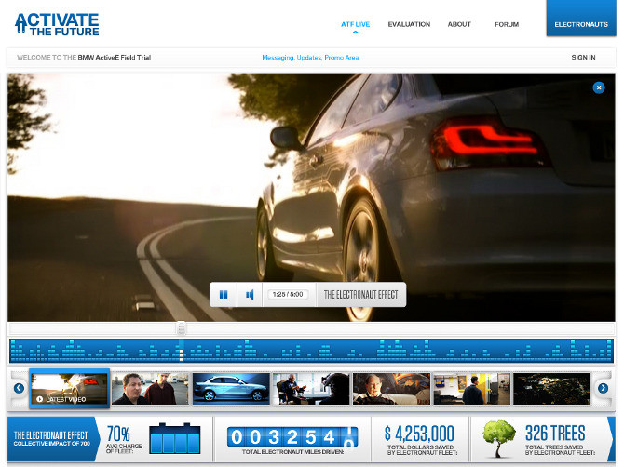Screen dimensions: 624x467
Task: Select the blue car video thumbnail
Action: pos(231,389)
